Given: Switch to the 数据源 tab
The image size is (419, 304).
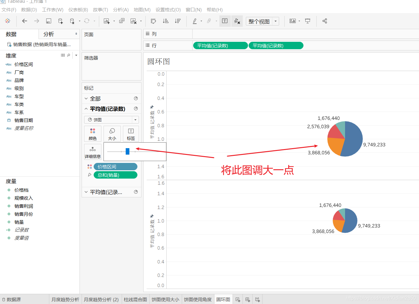Looking at the screenshot, I should pyautogui.click(x=12, y=299).
